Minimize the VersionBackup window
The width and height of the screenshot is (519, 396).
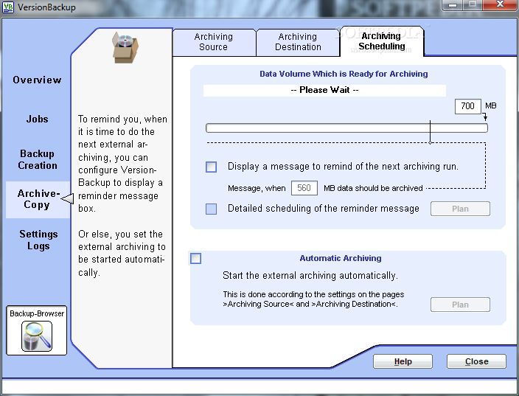pyautogui.click(x=453, y=4)
